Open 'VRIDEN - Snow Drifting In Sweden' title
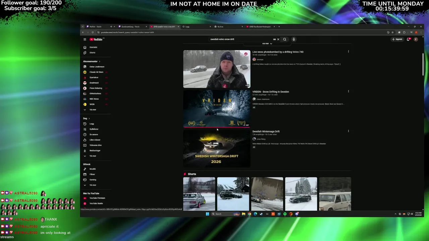The height and width of the screenshot is (241, 429). 270,92
